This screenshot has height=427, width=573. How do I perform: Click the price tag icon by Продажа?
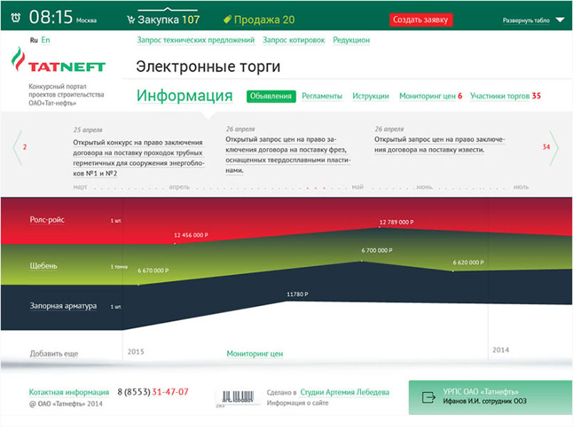point(227,20)
